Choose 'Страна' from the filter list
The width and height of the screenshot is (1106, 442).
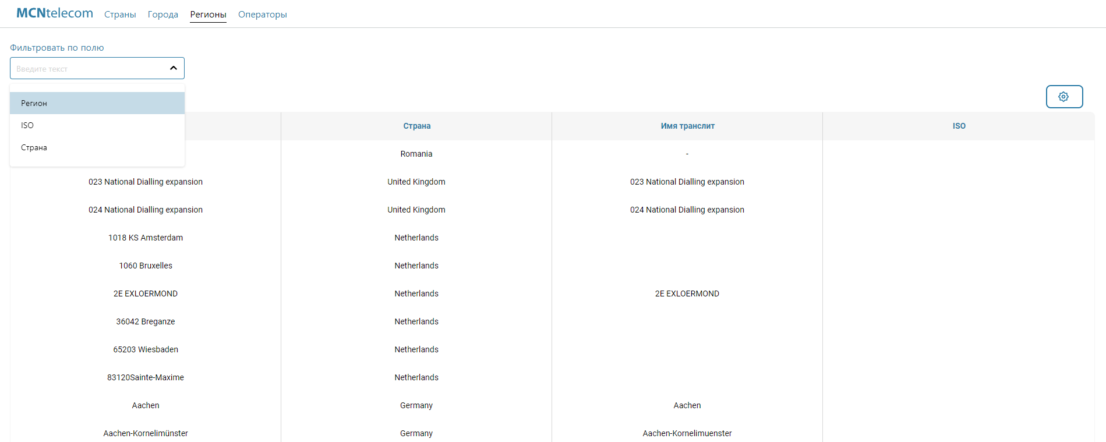(x=34, y=147)
